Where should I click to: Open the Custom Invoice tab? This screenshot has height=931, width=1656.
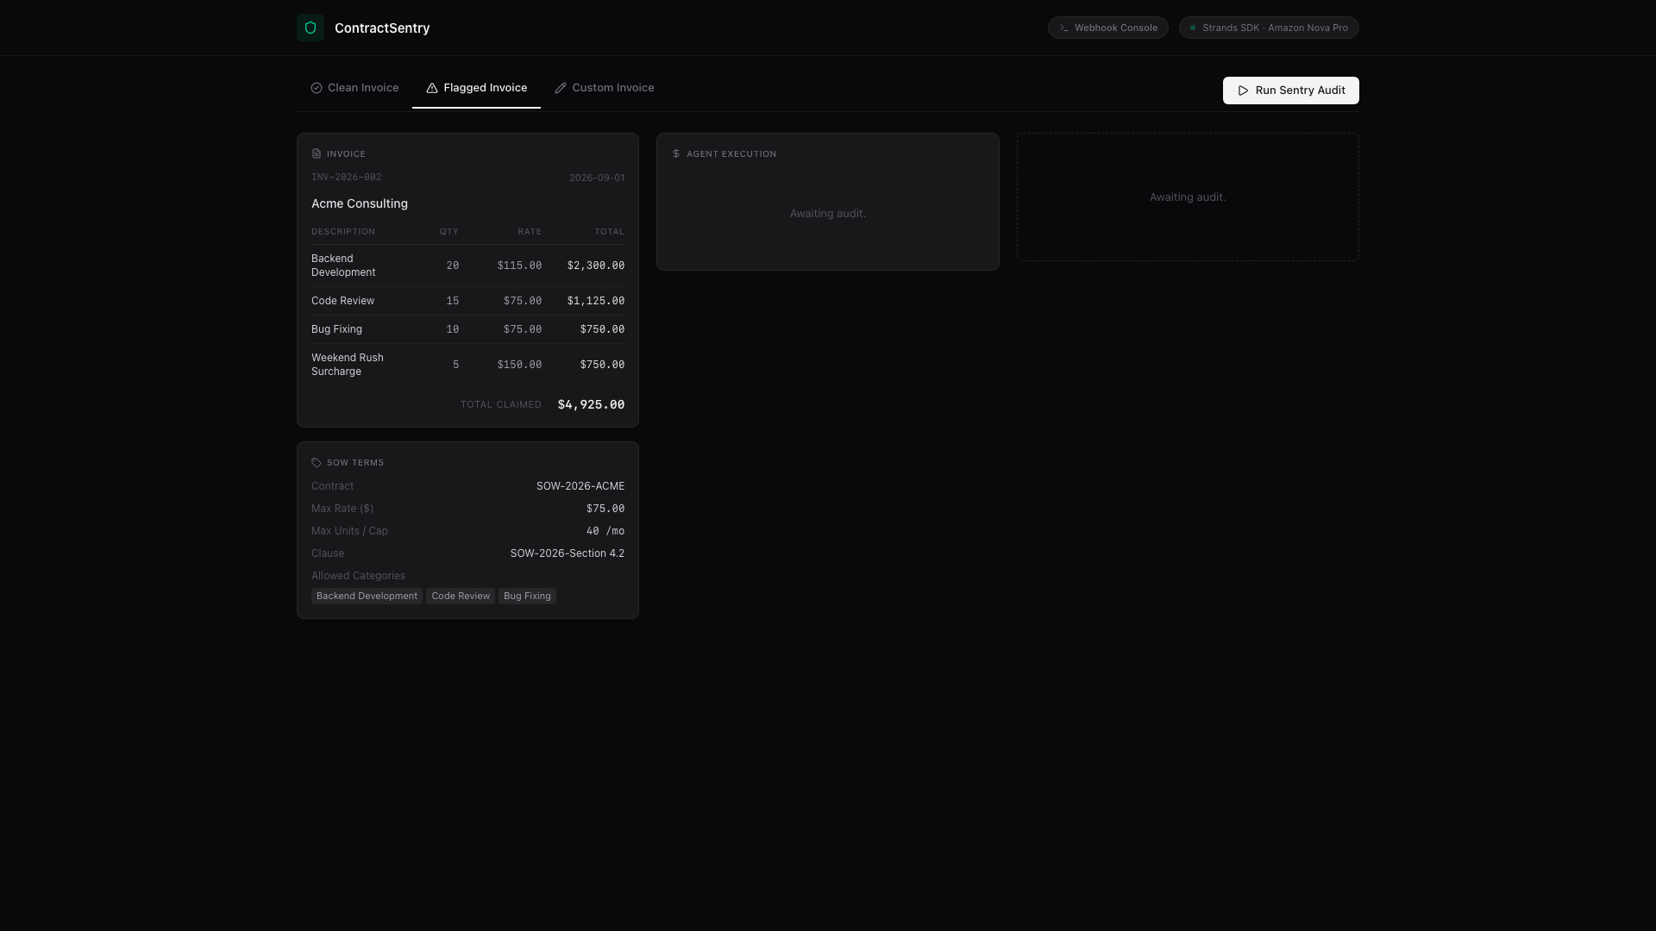(605, 88)
